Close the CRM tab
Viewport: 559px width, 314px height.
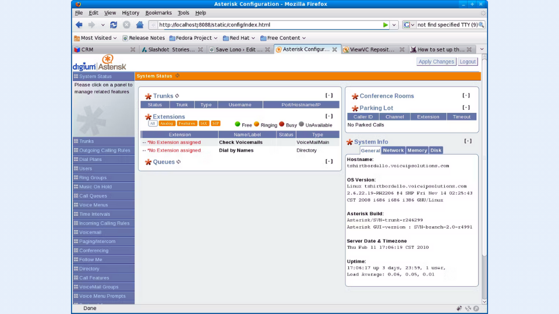[133, 49]
